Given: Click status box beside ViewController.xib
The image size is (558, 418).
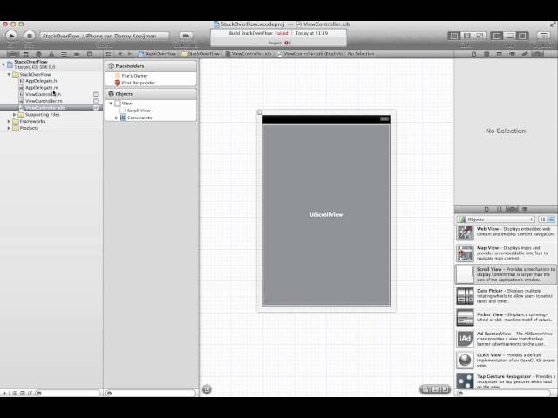Looking at the screenshot, I should click(x=96, y=108).
